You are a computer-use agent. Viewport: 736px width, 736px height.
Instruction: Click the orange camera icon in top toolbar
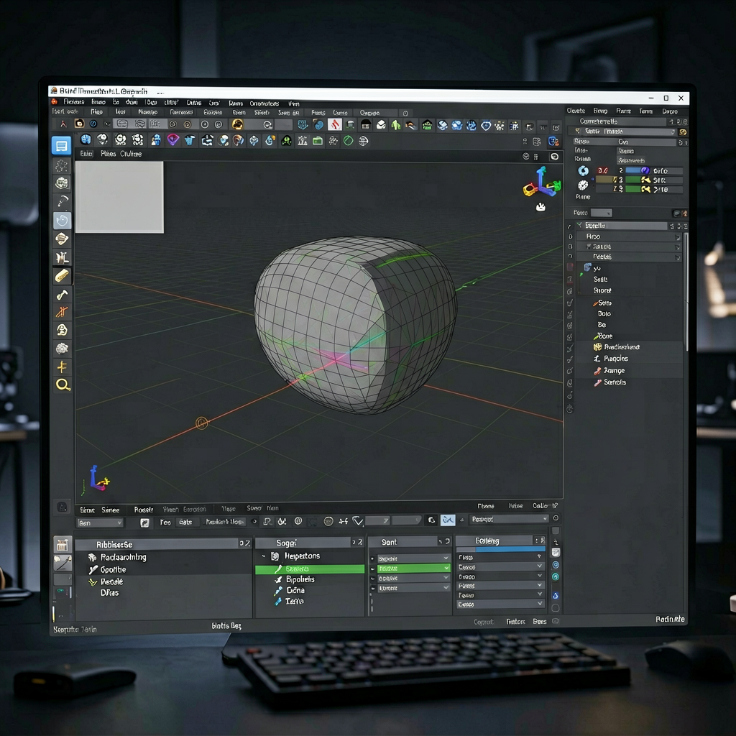click(79, 124)
